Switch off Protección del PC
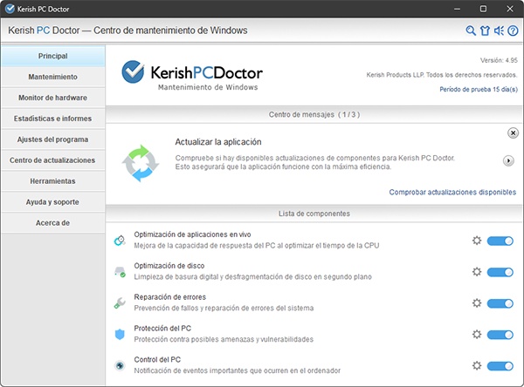Image resolution: width=524 pixels, height=387 pixels. [x=500, y=335]
